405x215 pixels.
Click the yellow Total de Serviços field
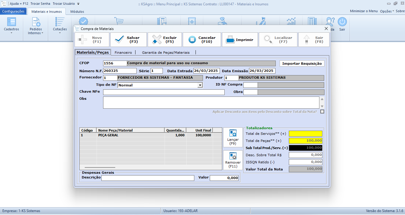[305, 134]
